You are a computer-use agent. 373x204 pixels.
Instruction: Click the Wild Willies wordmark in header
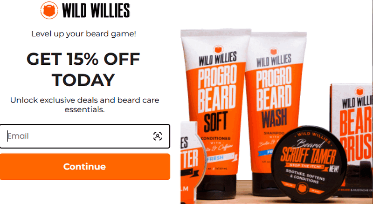[96, 10]
